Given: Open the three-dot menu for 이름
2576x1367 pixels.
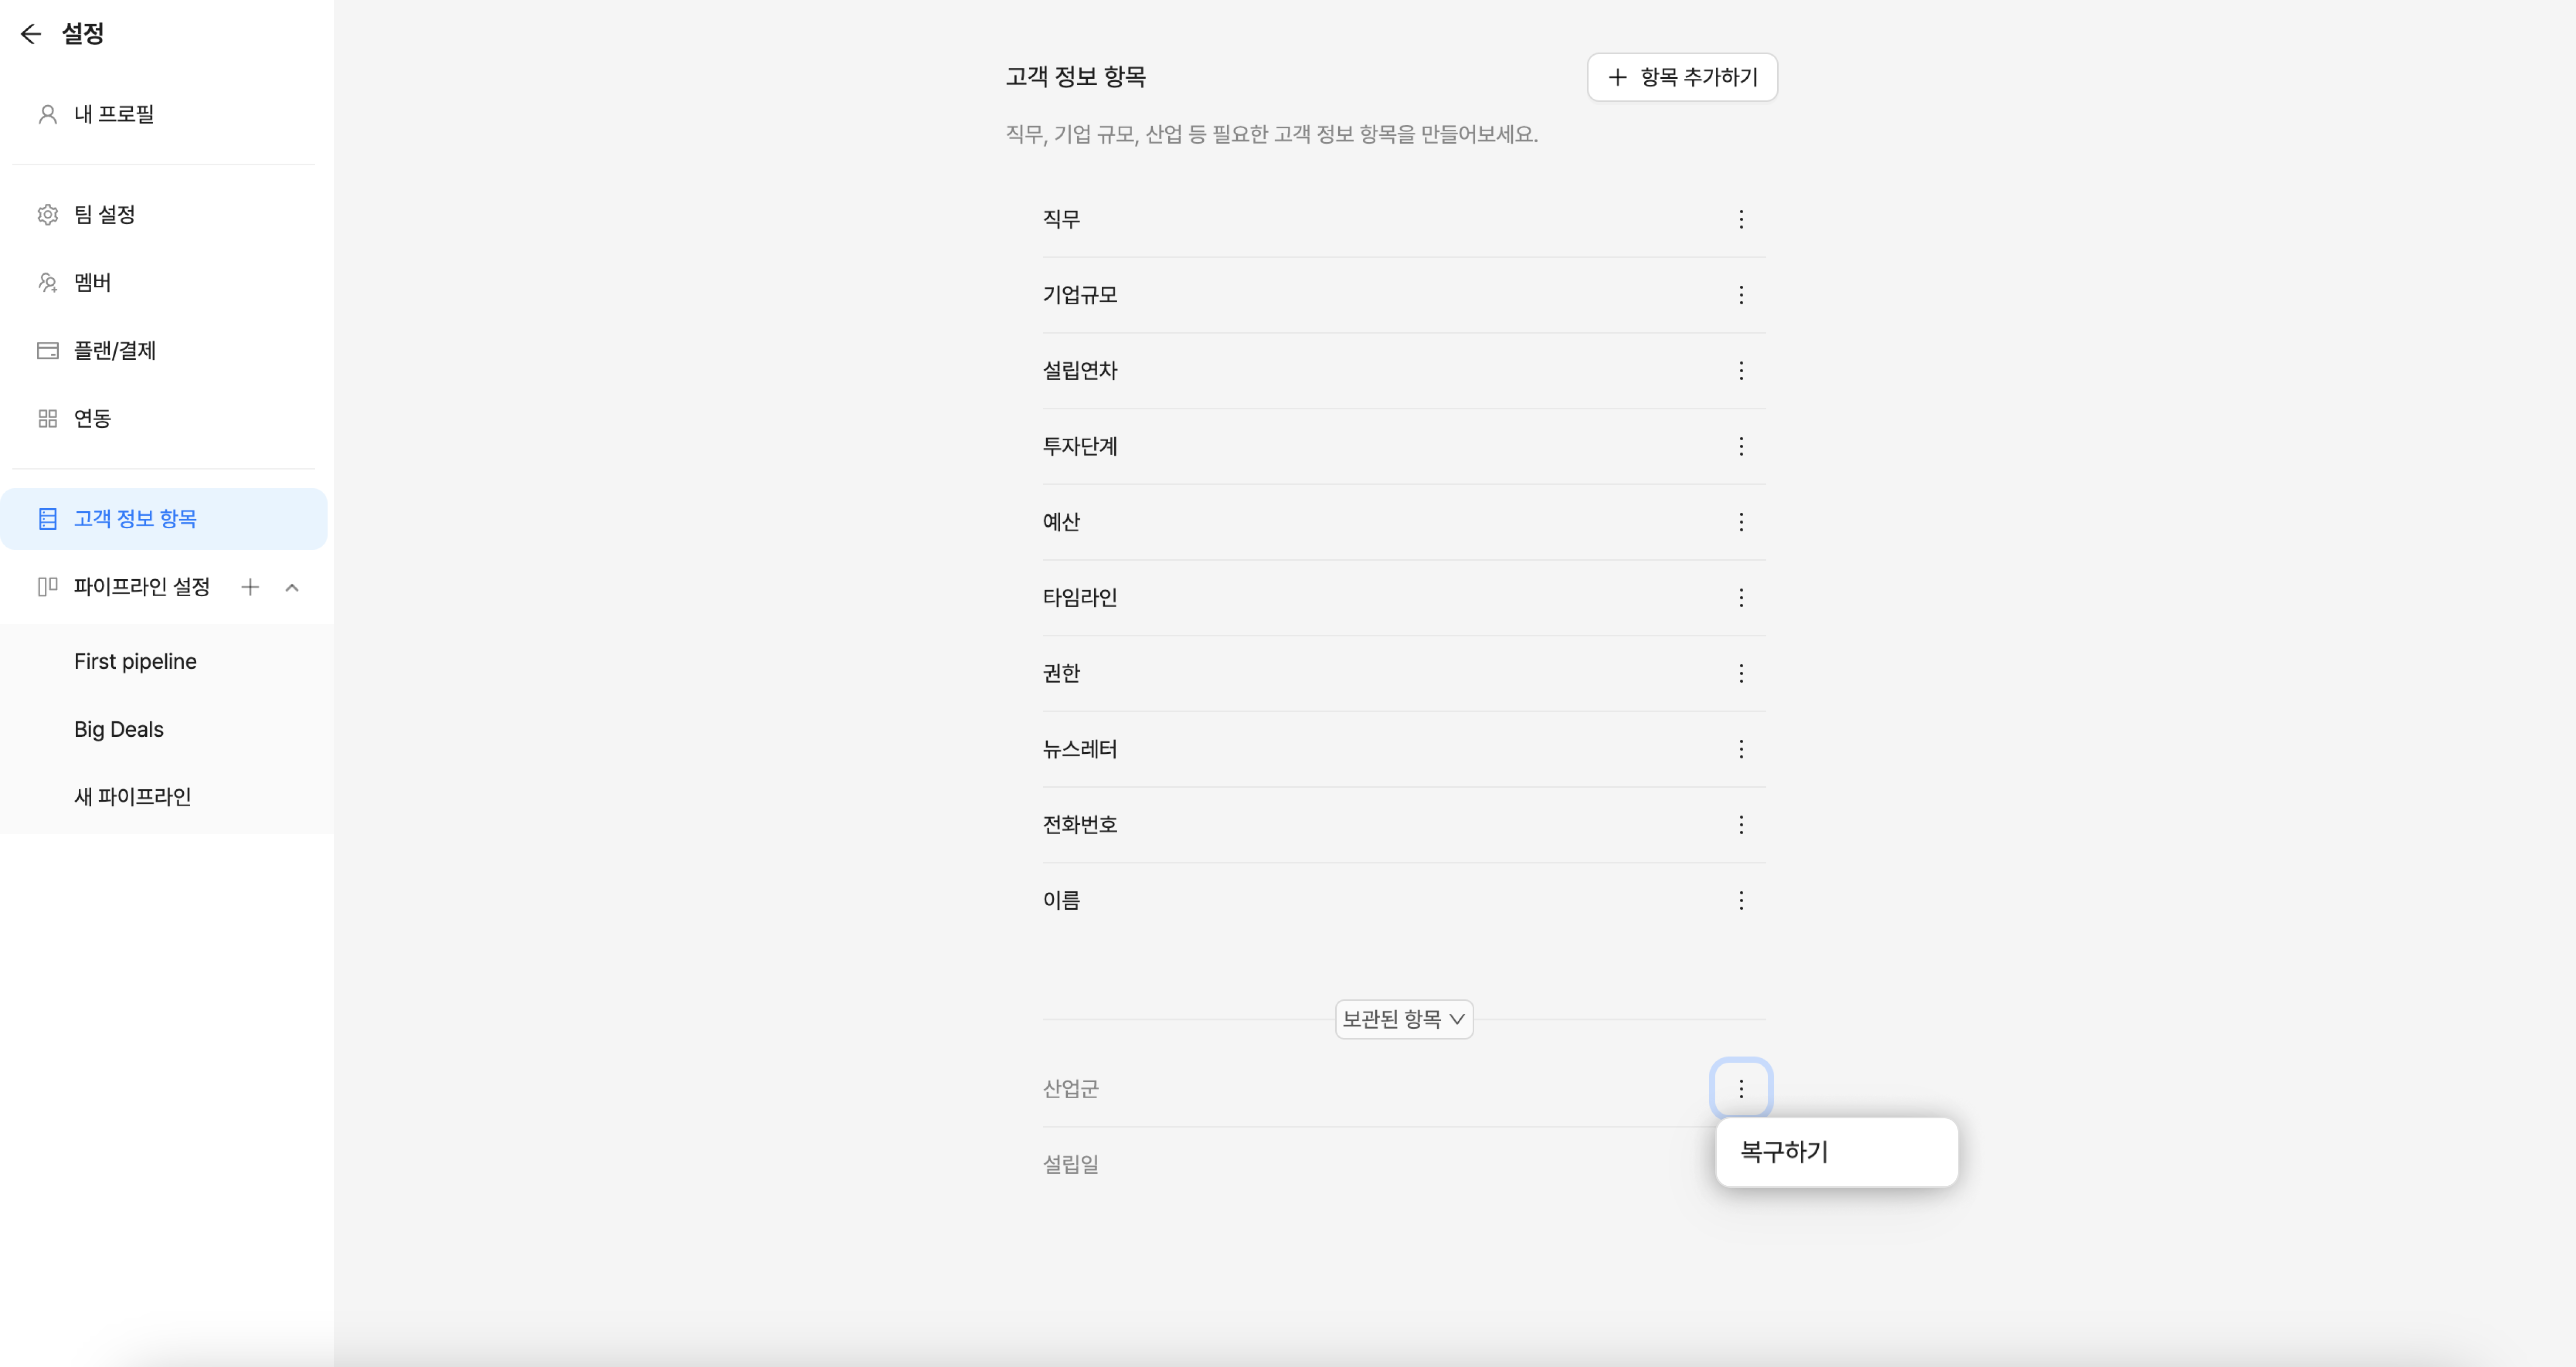Looking at the screenshot, I should coord(1740,901).
